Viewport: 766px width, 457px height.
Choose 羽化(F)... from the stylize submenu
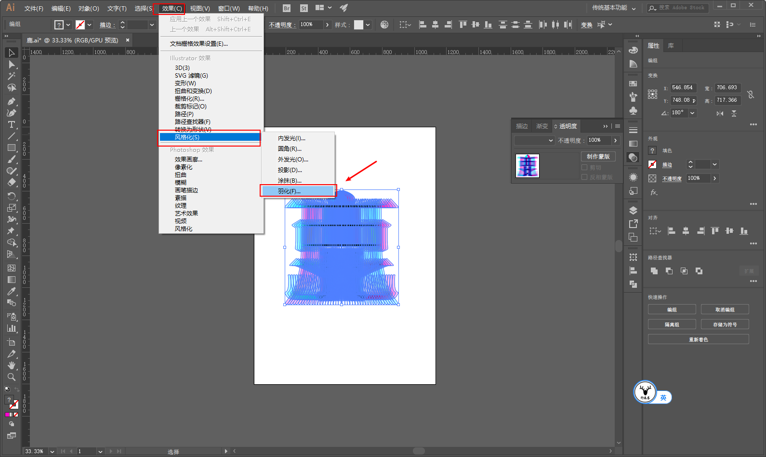click(x=298, y=191)
